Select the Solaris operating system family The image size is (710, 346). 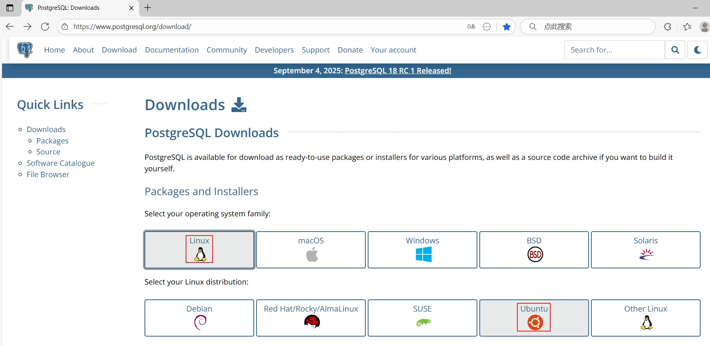pyautogui.click(x=646, y=250)
